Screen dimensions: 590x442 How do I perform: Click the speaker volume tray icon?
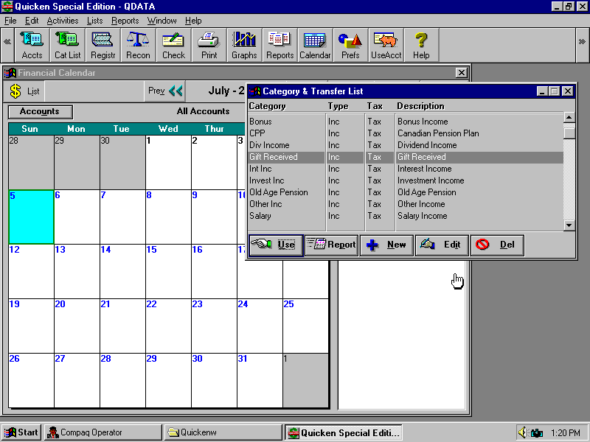522,432
